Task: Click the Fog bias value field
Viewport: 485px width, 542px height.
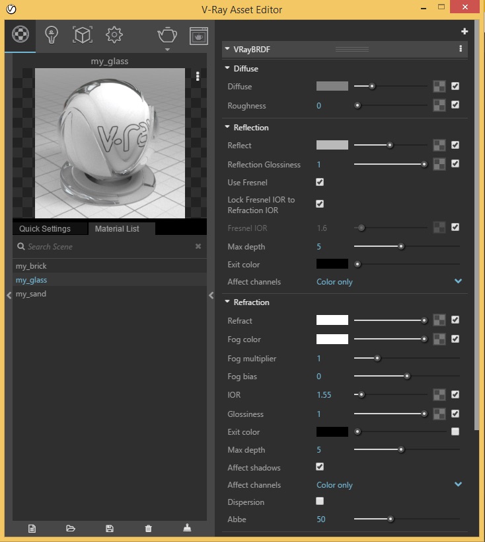Action: click(318, 377)
